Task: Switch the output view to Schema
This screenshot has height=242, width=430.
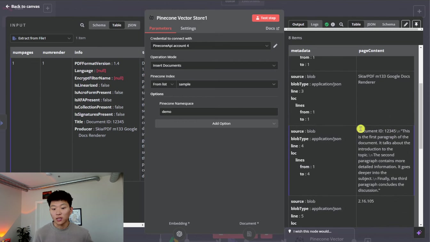Action: click(388, 24)
